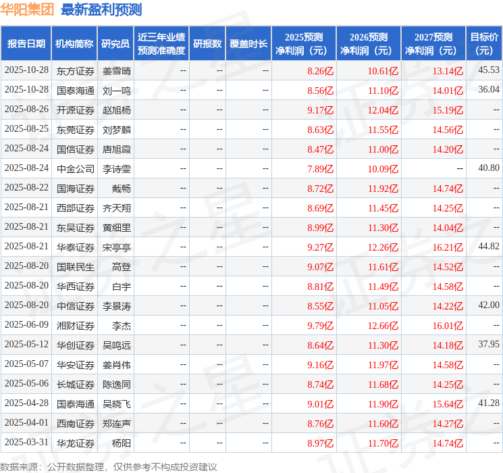Click the 研报数 column header

coord(207,44)
